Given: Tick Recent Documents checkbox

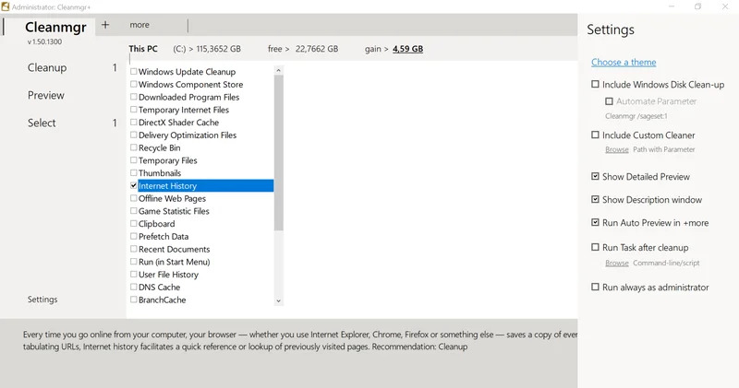Looking at the screenshot, I should click(134, 249).
